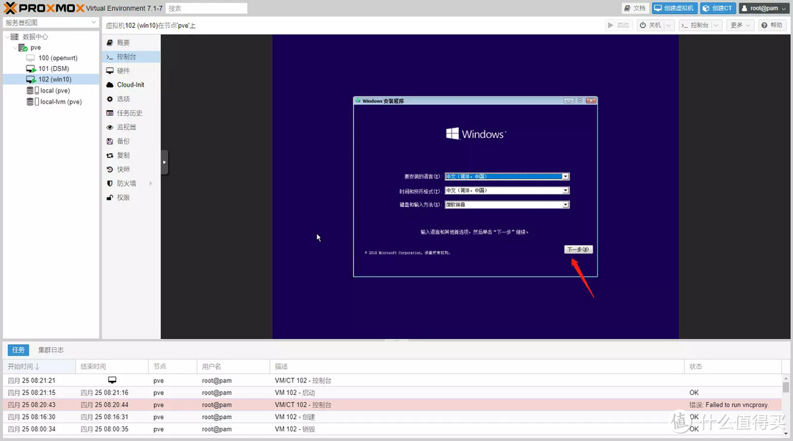Open the 任务历史 menu item
Screen dimensions: 793x441
click(x=131, y=113)
